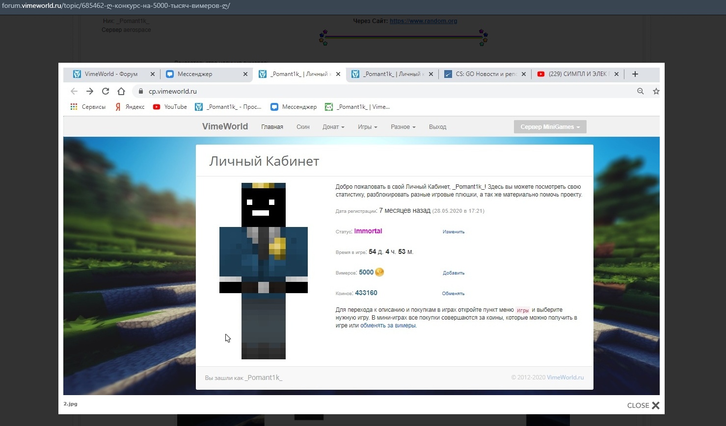Click the _Pomant1k_ - Прос... bookmark icon

pos(199,107)
